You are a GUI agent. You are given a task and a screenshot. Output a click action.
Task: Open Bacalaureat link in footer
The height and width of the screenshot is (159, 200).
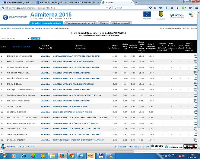[x=121, y=147]
